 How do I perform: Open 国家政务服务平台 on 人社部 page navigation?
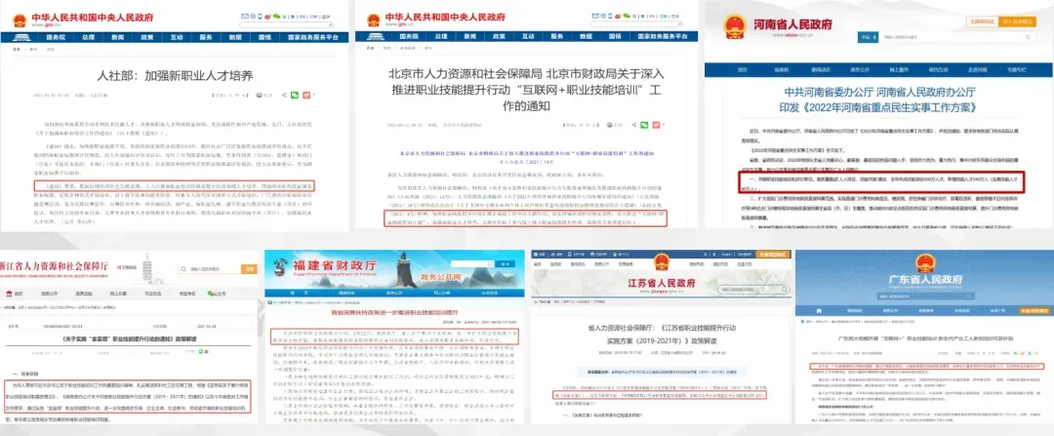click(x=313, y=38)
